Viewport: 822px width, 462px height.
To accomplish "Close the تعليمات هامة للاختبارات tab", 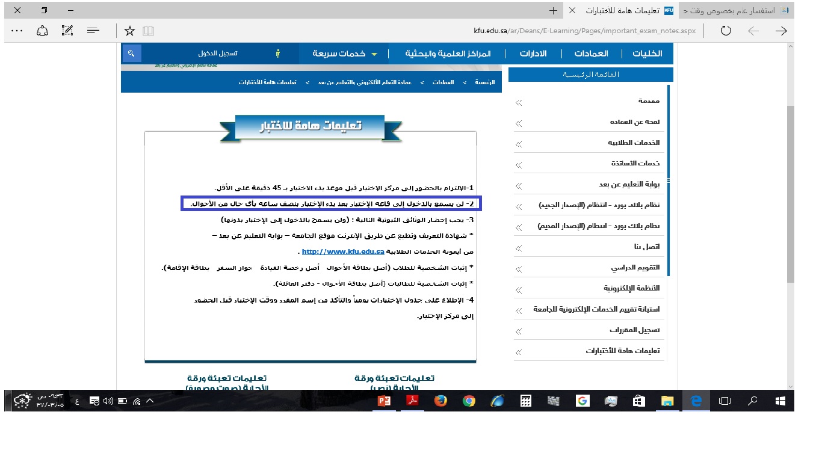I will [x=572, y=11].
